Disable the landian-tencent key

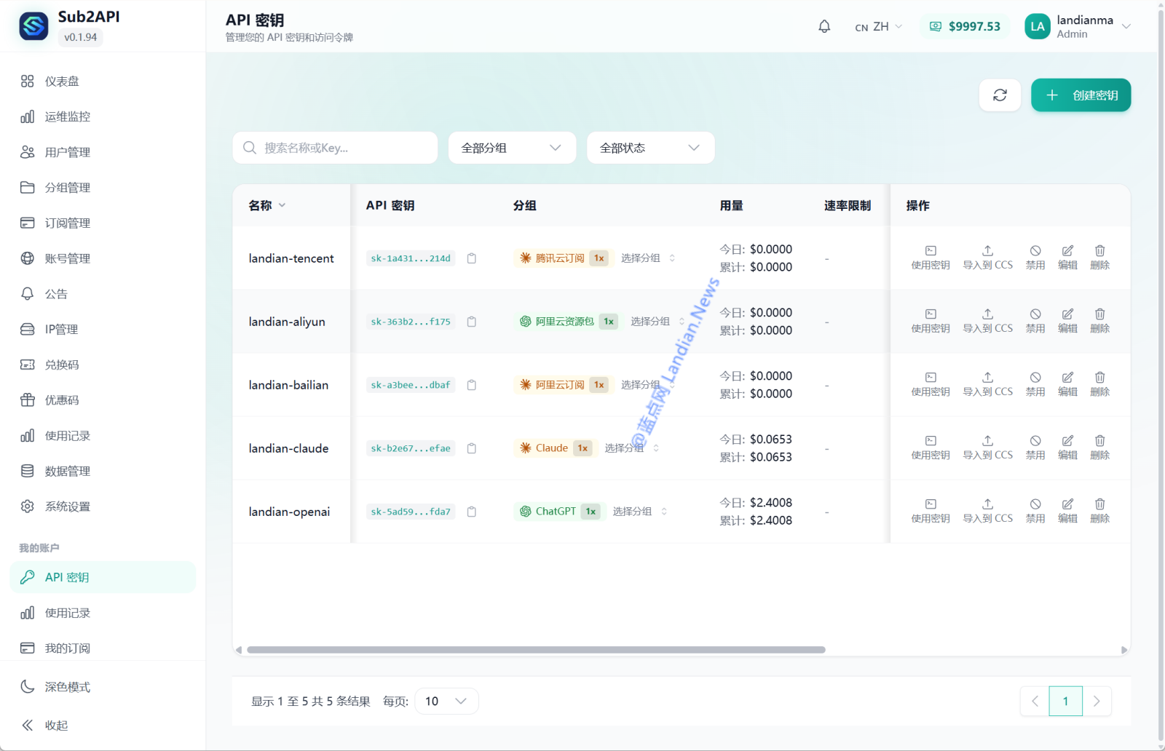coord(1035,258)
